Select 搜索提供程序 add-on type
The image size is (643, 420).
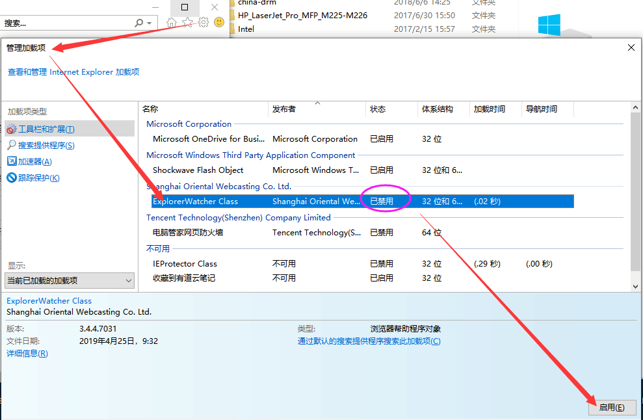46,146
